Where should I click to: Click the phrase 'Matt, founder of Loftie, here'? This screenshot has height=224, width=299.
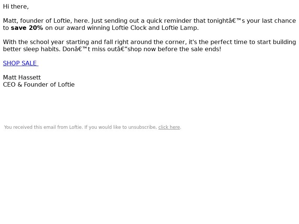[46, 21]
